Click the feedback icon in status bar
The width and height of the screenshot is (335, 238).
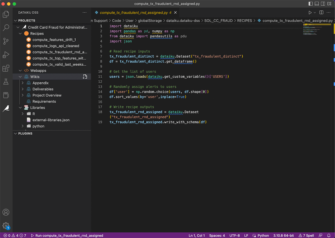click(321, 235)
